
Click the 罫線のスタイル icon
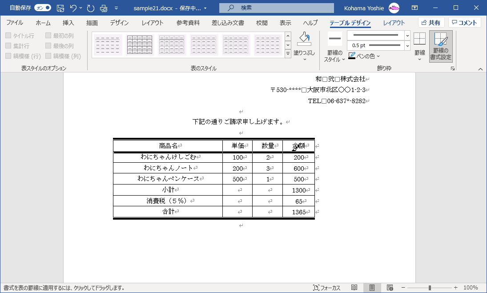coord(335,39)
